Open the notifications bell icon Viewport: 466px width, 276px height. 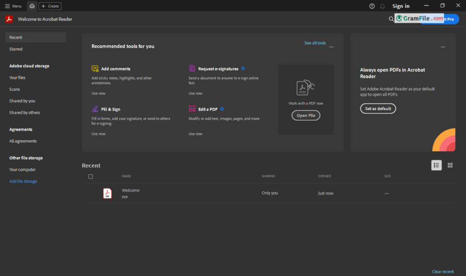click(x=382, y=6)
